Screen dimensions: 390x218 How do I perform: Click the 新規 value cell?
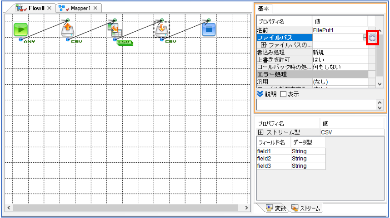(x=340, y=52)
